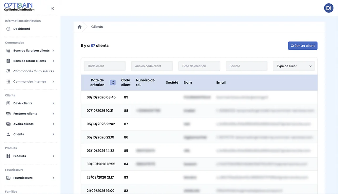The height and width of the screenshot is (194, 338).
Task: Collapse the sidebar with the double-chevron icon
Action: click(x=52, y=9)
